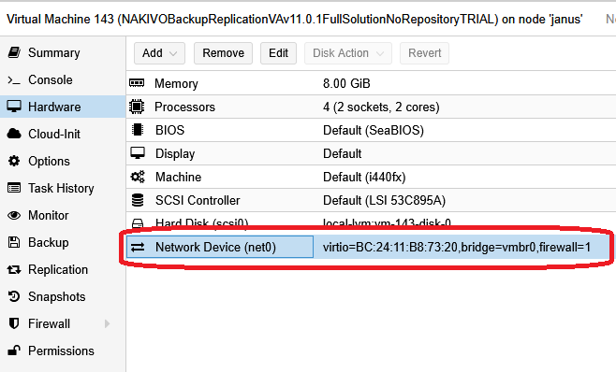Click the Edit button
Image resolution: width=616 pixels, height=372 pixels.
279,53
